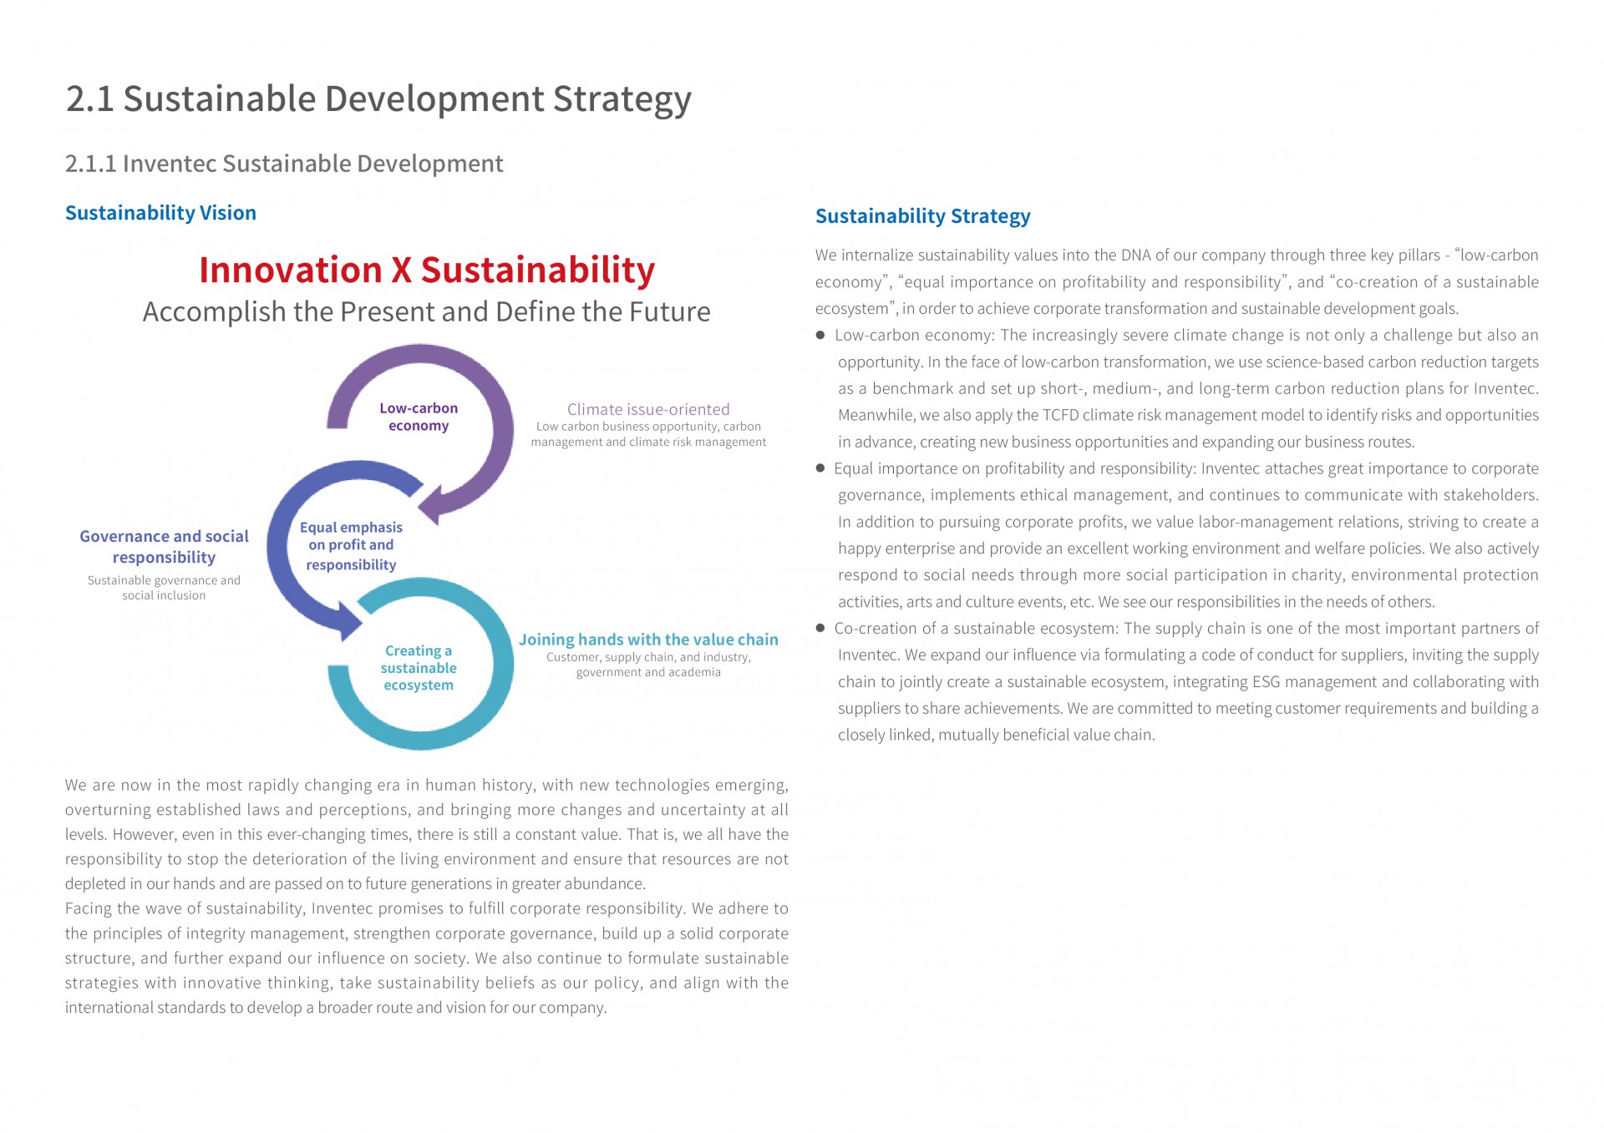Click 'Equal emphasis on profit and responsibility' label
This screenshot has height=1133, width=1604.
[x=351, y=546]
